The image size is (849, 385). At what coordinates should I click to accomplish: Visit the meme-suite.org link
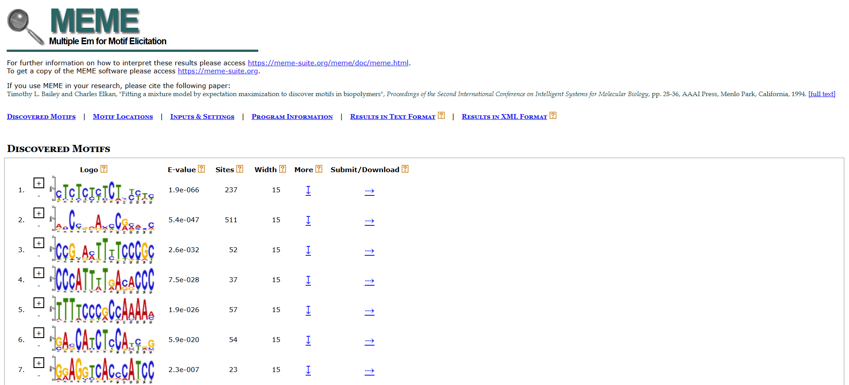click(218, 71)
